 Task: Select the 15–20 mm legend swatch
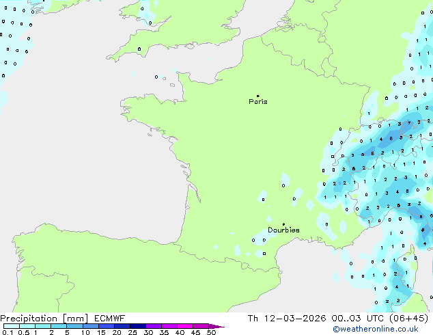coord(106,326)
